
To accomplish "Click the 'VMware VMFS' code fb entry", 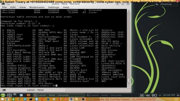I will tap(107, 72).
